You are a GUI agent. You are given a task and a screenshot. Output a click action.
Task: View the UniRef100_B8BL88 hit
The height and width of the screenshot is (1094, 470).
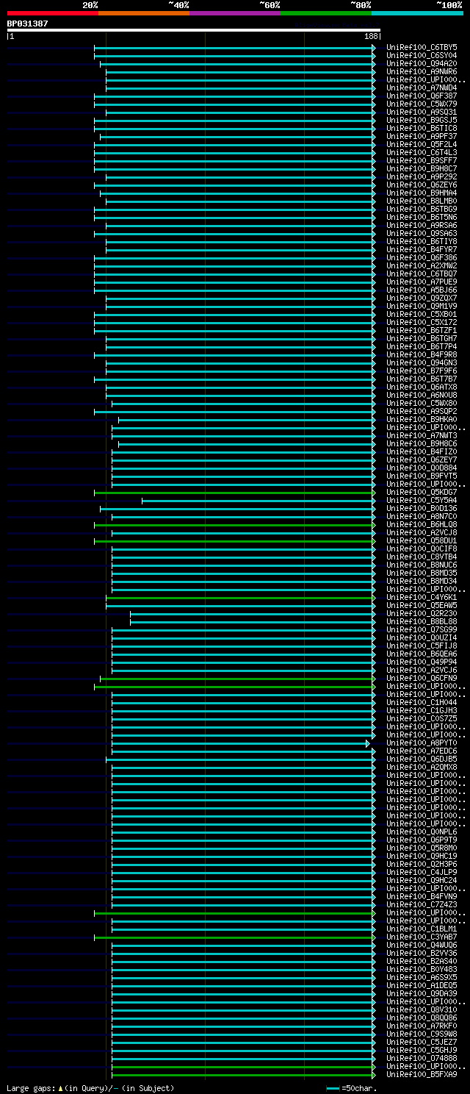pos(422,622)
